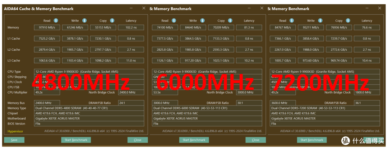Image resolution: width=388 pixels, height=149 pixels.
Task: Click the Read info icon in the DDR5-4800 window
Action: pos(56,21)
